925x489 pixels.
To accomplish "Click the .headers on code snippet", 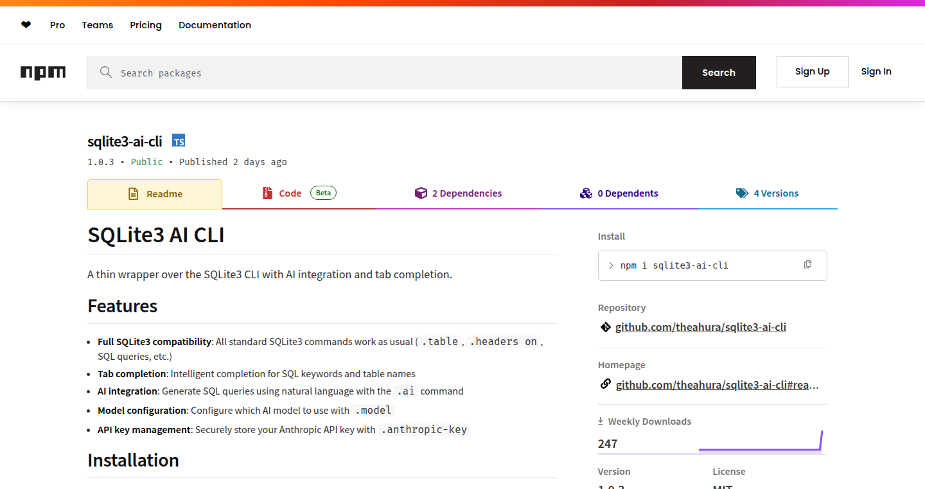I will click(x=503, y=341).
